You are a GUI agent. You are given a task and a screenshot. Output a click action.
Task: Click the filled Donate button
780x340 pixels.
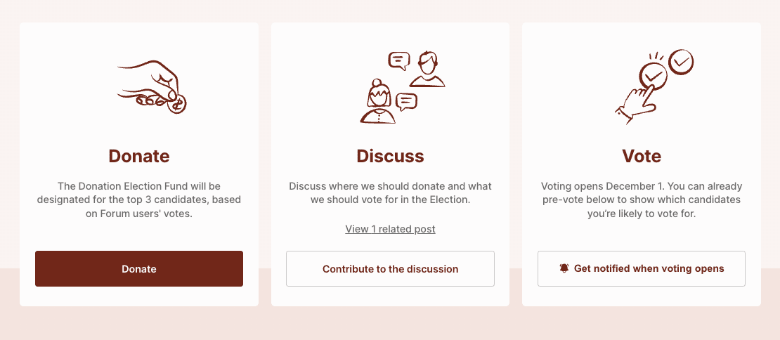(139, 268)
